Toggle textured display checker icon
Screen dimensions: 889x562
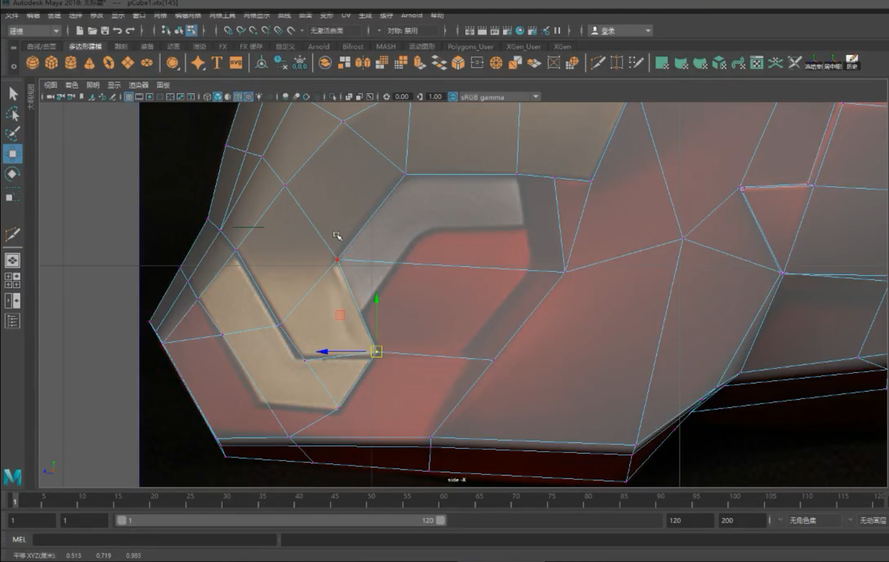[248, 96]
